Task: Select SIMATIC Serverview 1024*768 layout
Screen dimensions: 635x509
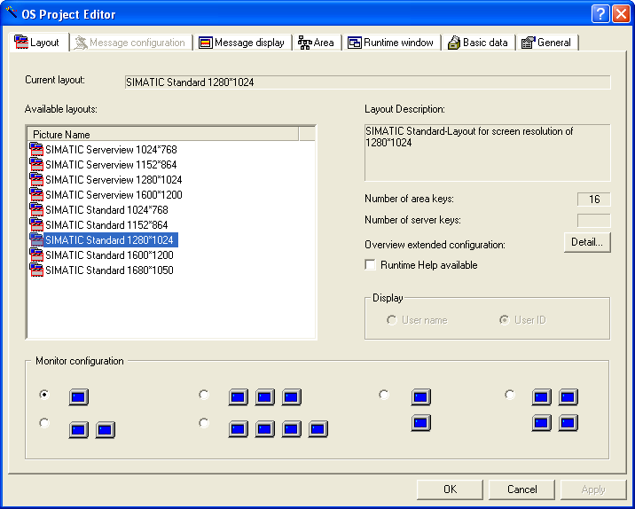Action: (x=111, y=150)
